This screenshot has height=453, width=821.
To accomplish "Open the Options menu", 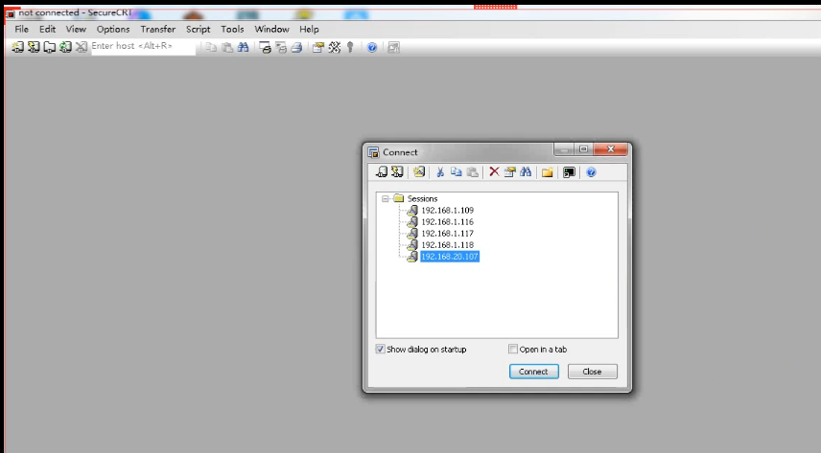I will click(x=113, y=30).
